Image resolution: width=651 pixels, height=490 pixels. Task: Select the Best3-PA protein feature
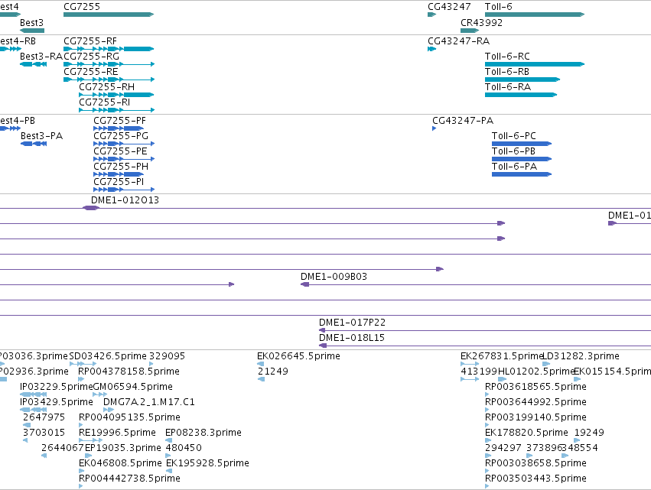point(34,144)
